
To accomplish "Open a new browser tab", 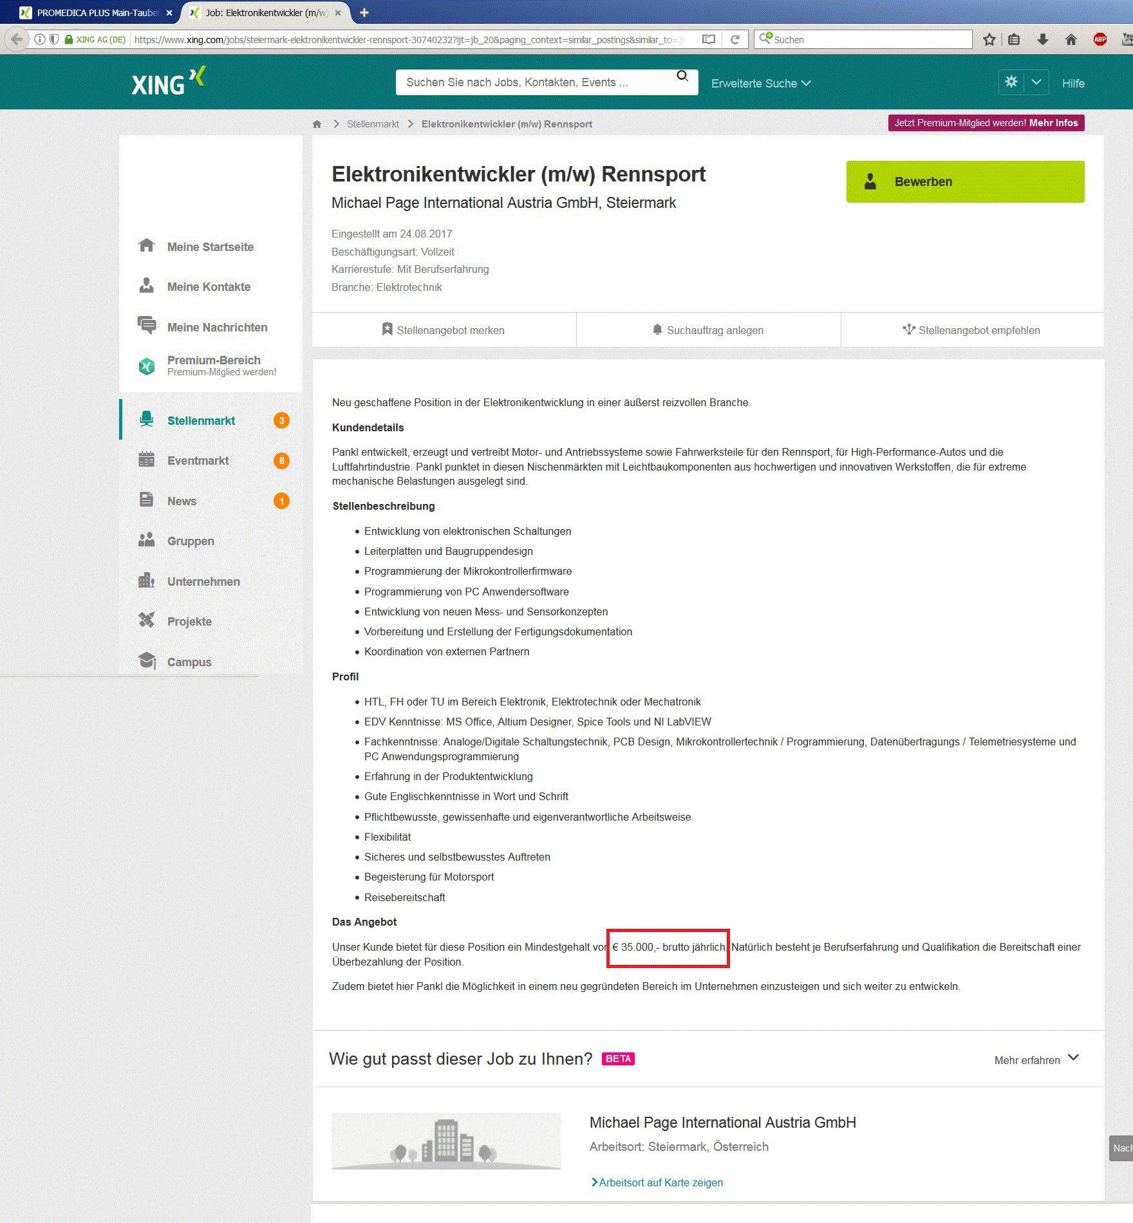I will 364,13.
